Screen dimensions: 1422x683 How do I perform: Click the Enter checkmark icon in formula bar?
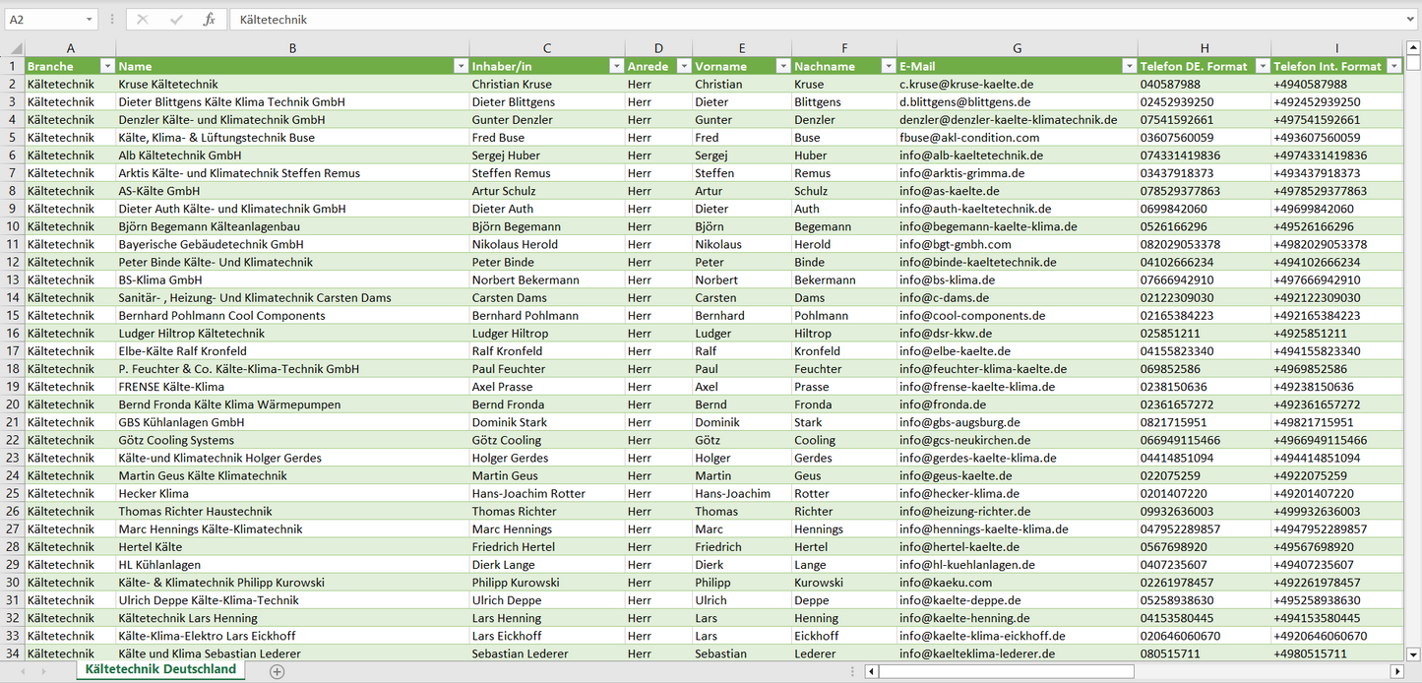[x=176, y=20]
